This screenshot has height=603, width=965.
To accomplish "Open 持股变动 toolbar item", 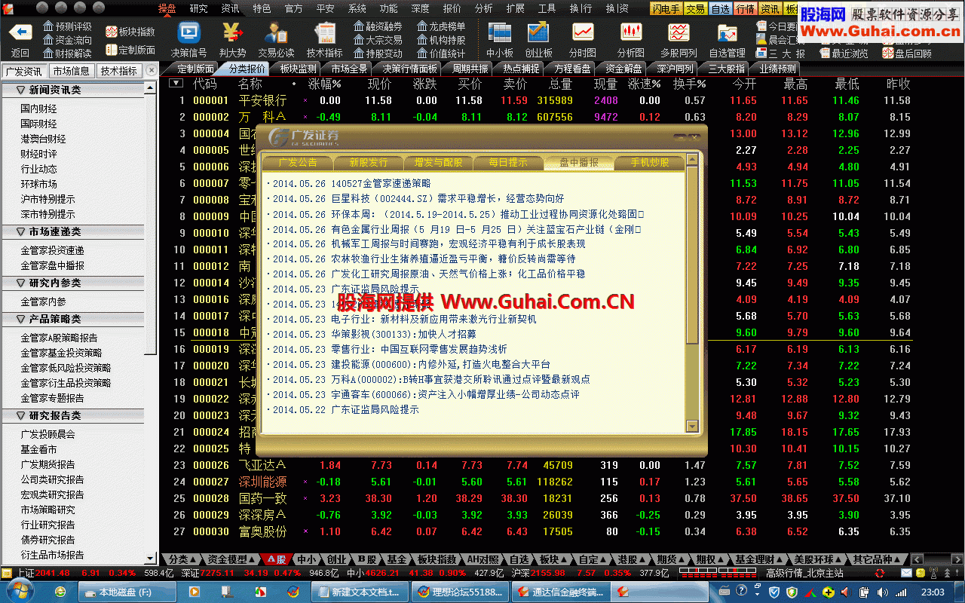I will [x=378, y=54].
